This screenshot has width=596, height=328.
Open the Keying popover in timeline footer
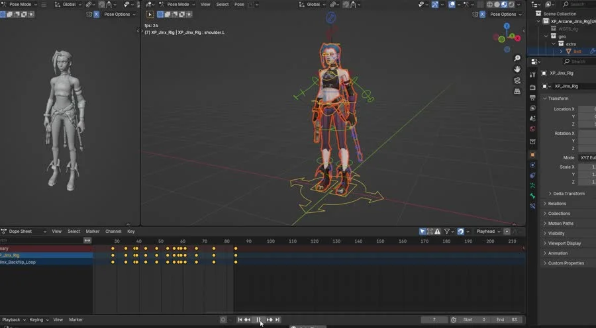pyautogui.click(x=38, y=319)
